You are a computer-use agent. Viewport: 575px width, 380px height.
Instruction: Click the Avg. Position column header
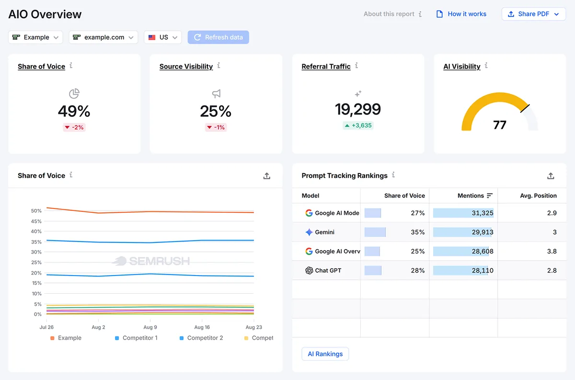point(538,196)
